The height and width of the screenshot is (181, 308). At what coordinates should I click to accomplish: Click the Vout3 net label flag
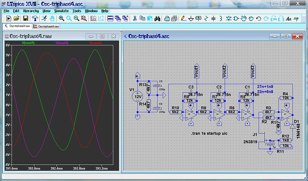coord(253,71)
